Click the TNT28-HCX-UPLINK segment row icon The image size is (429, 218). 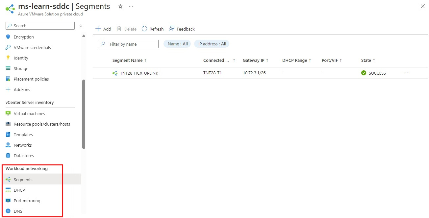[115, 73]
